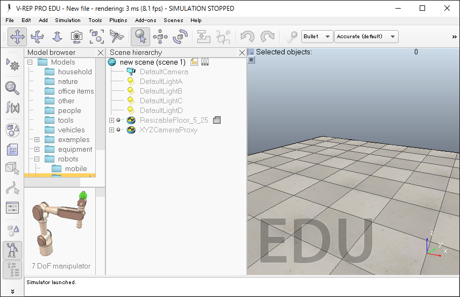The height and width of the screenshot is (297, 460).
Task: Open the Add menu
Action: (43, 20)
